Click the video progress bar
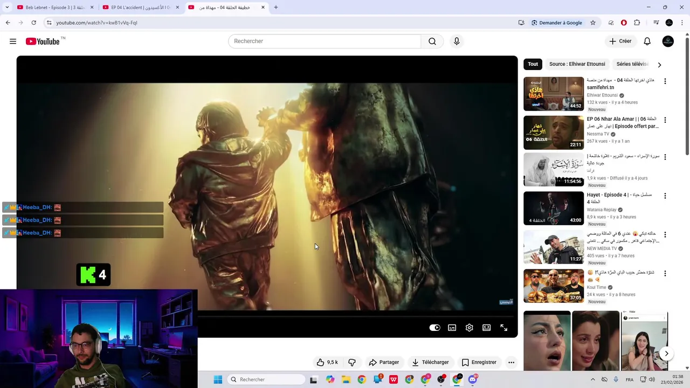The height and width of the screenshot is (388, 690). pyautogui.click(x=357, y=317)
